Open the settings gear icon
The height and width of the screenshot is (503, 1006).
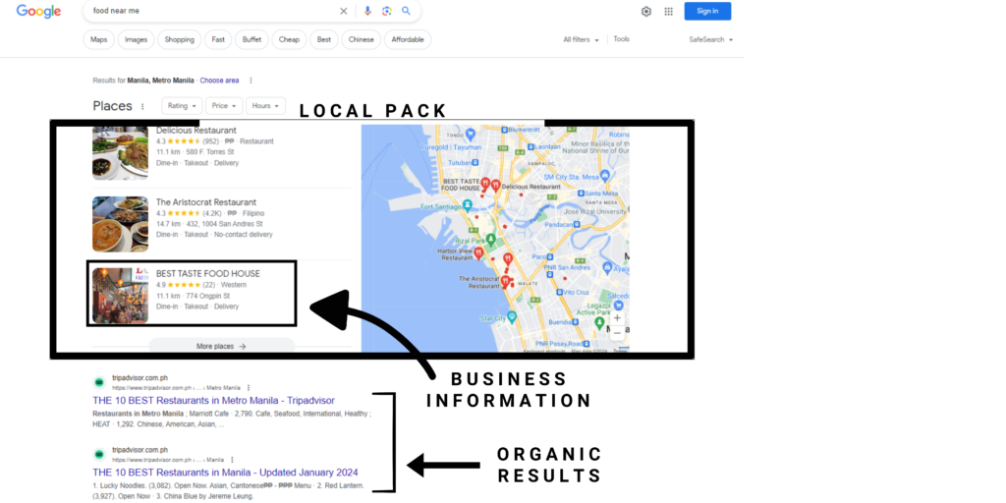(x=646, y=11)
